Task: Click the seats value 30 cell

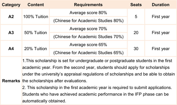Action: click(136, 49)
